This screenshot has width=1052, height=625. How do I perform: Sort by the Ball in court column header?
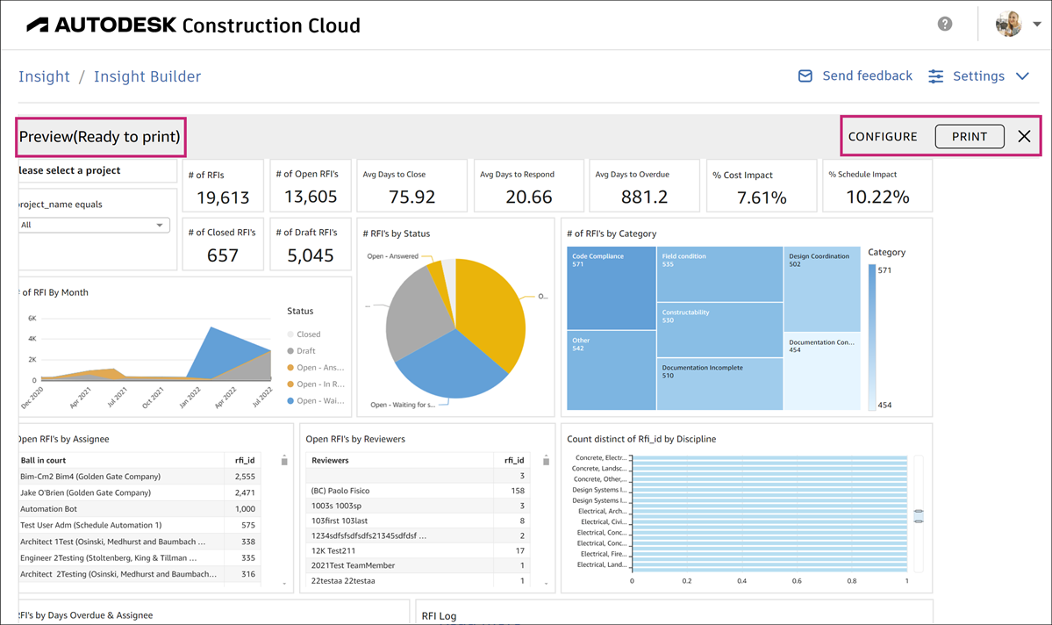pos(43,461)
